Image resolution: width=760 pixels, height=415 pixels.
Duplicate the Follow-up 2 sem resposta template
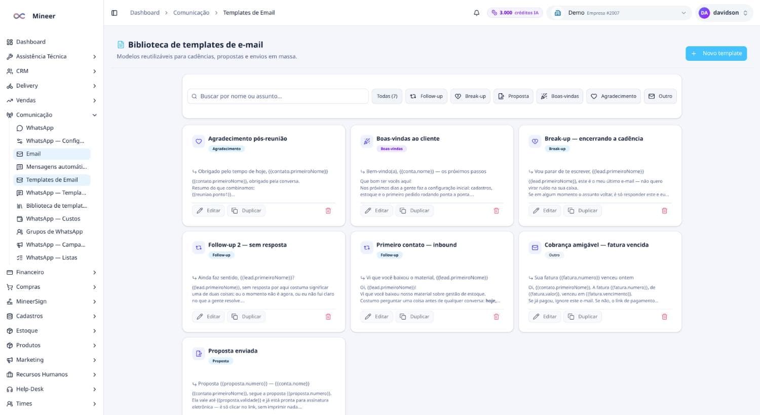click(246, 317)
